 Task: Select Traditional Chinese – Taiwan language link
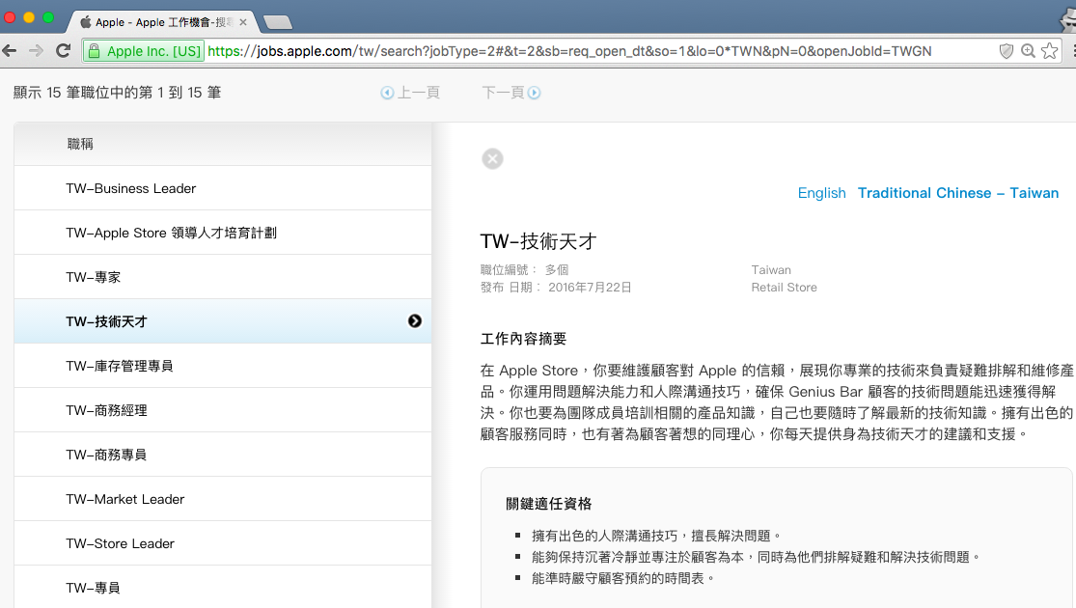(x=957, y=193)
